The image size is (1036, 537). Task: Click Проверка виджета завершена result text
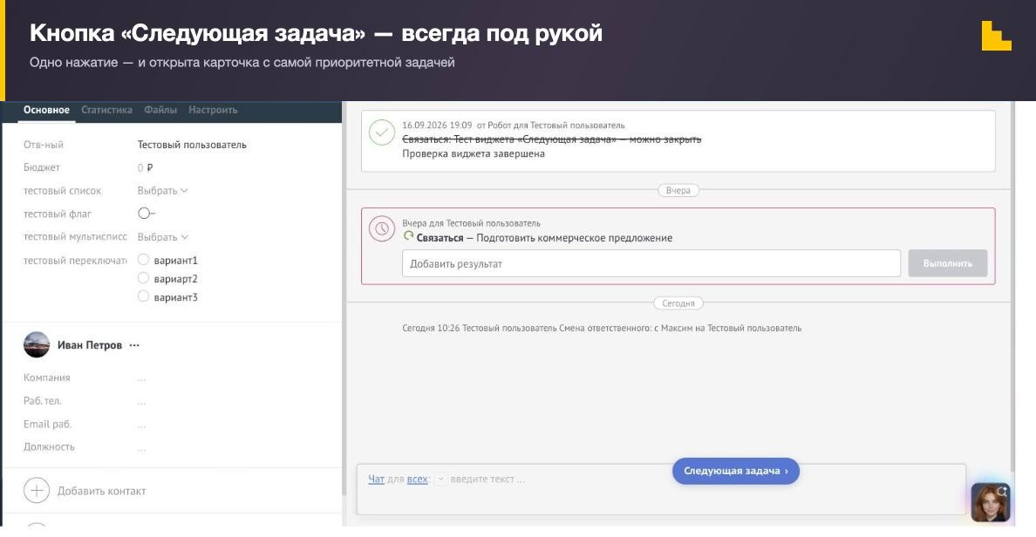coord(473,154)
